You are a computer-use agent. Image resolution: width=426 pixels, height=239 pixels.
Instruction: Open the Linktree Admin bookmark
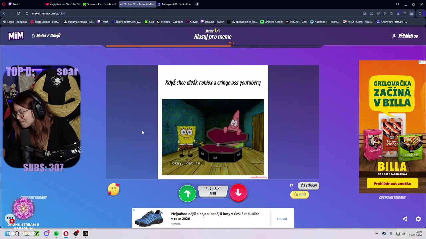[271, 22]
